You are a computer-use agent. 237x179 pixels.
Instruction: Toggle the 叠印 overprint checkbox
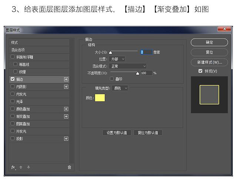[112, 79]
